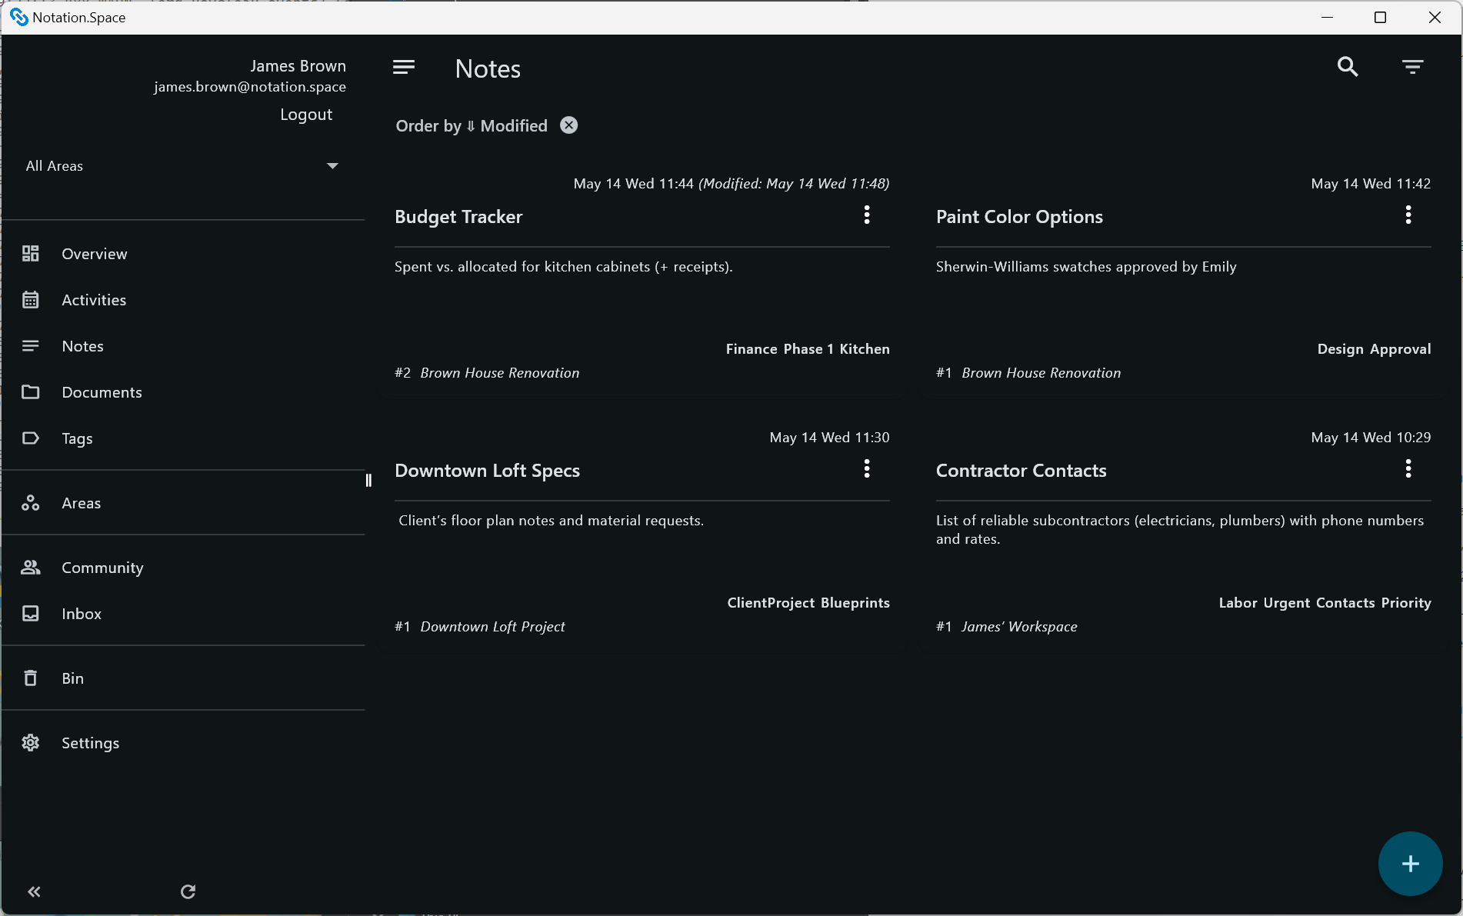This screenshot has height=916, width=1463.
Task: Open the options menu on Contractor Contacts
Action: pyautogui.click(x=1408, y=469)
